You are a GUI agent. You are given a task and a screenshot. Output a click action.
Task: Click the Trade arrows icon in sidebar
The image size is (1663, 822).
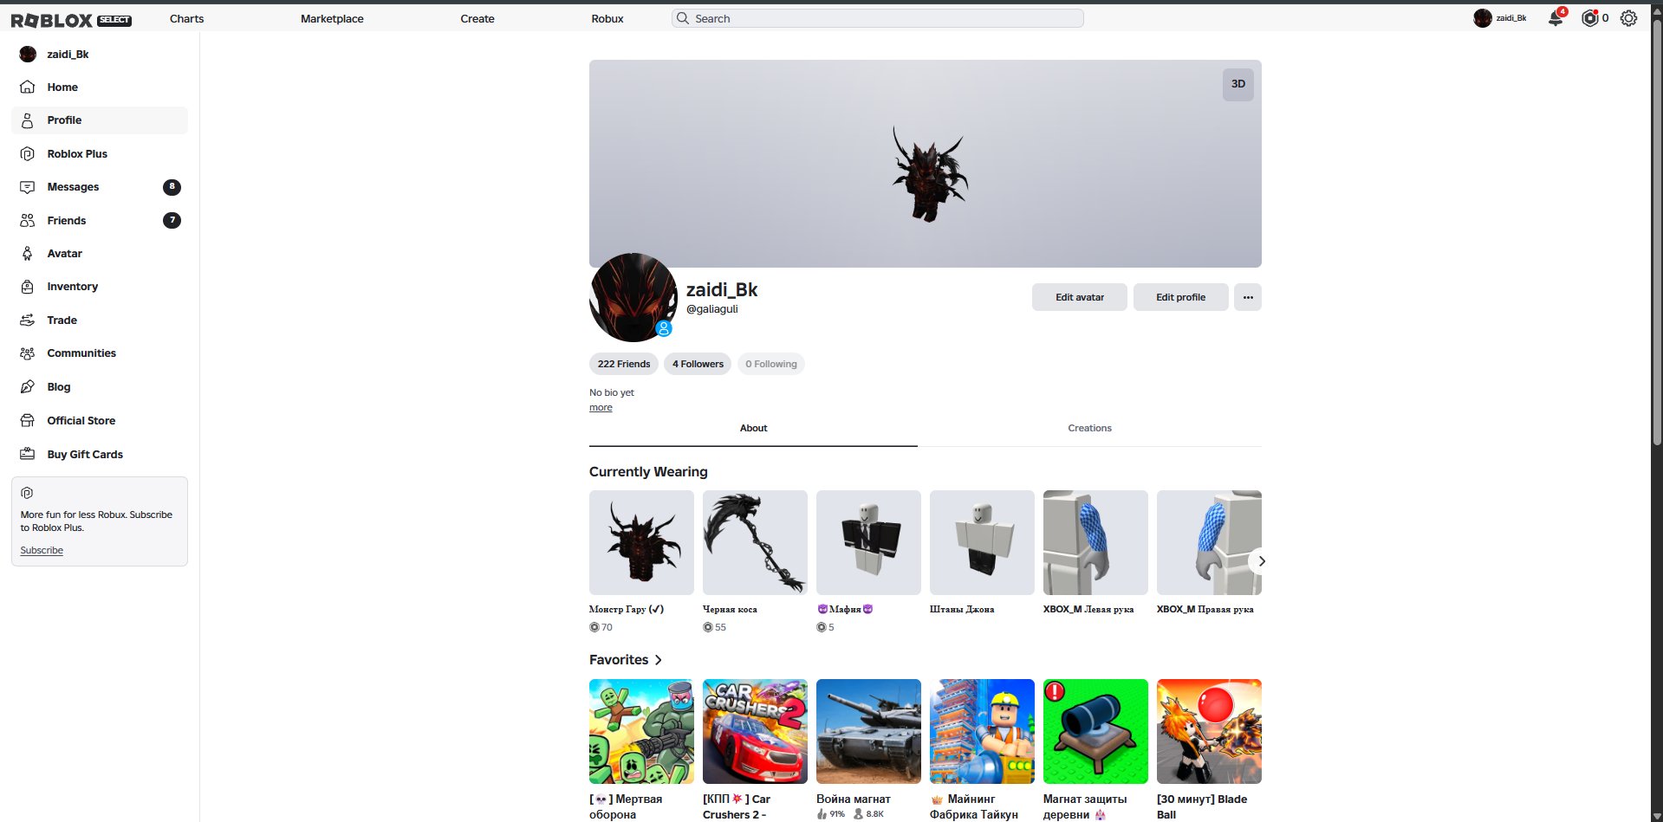[x=28, y=320]
